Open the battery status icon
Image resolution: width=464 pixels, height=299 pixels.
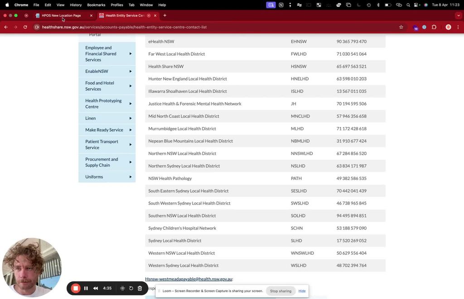388,5
